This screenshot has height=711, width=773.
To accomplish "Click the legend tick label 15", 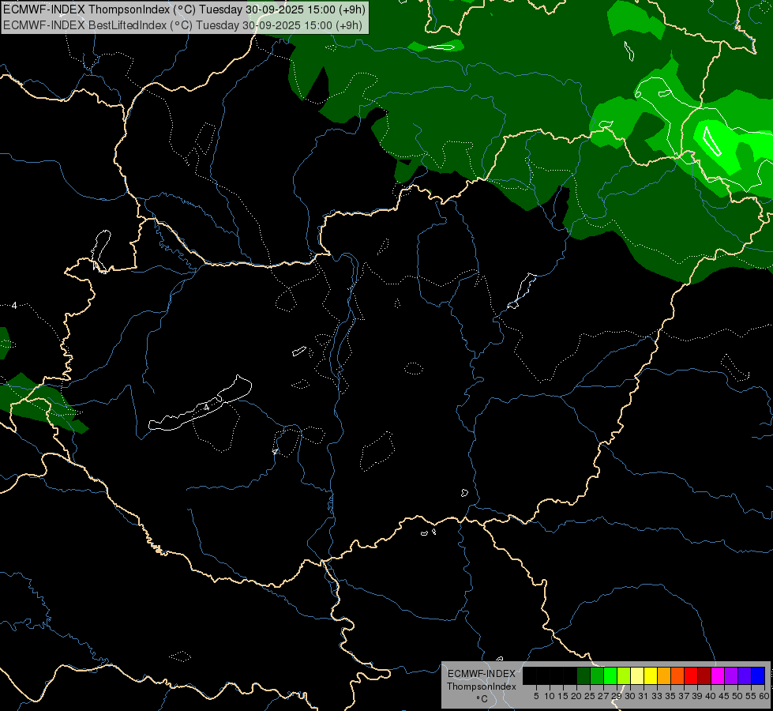I will [x=563, y=696].
